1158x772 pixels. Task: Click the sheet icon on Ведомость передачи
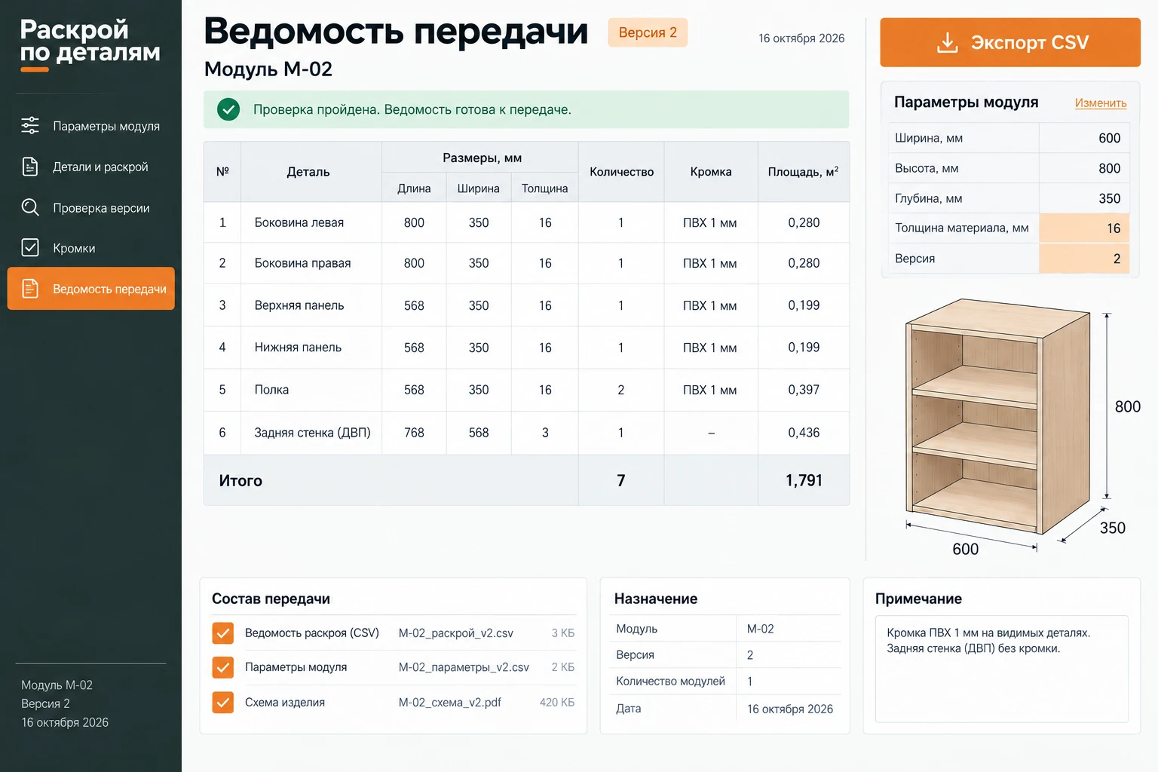click(x=30, y=289)
